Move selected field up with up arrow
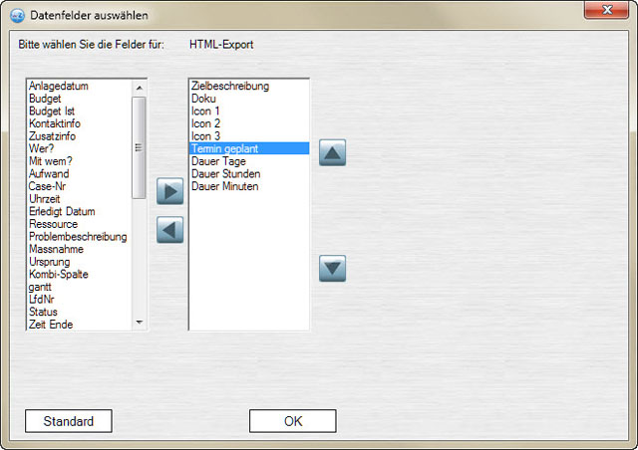This screenshot has width=638, height=450. pos(332,153)
